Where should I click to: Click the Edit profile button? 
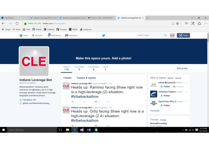[x=182, y=68]
